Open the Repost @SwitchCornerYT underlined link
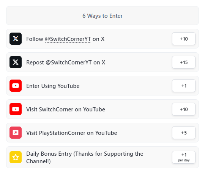205x172 pixels. (x=59, y=63)
